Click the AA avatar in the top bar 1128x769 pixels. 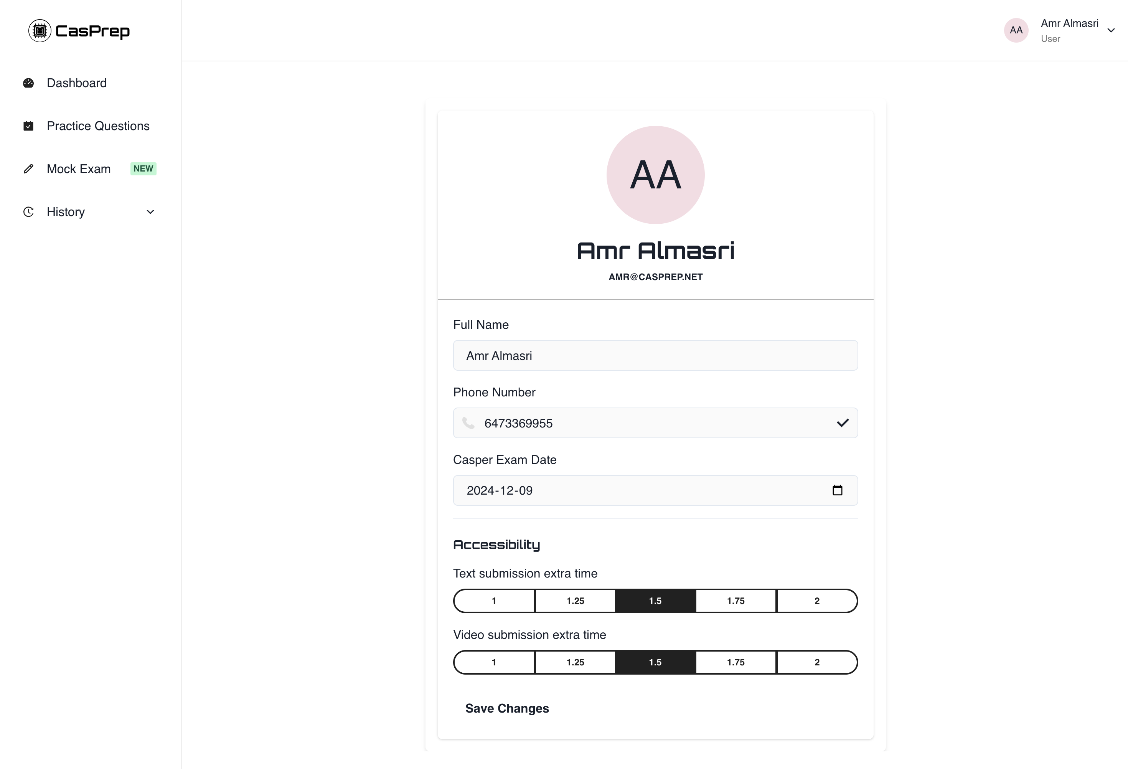[1016, 30]
